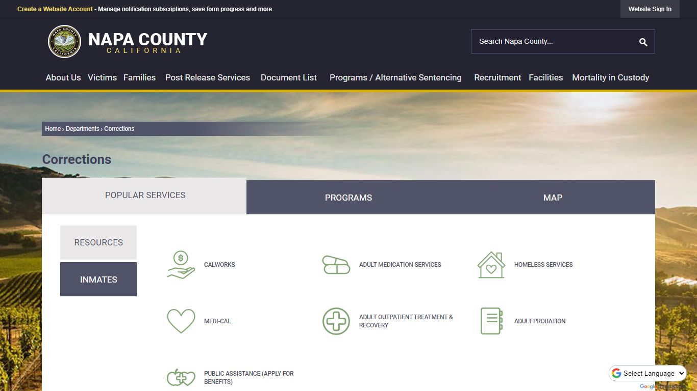Switch to the Map tab
Image resolution: width=697 pixels, height=391 pixels.
click(x=553, y=198)
